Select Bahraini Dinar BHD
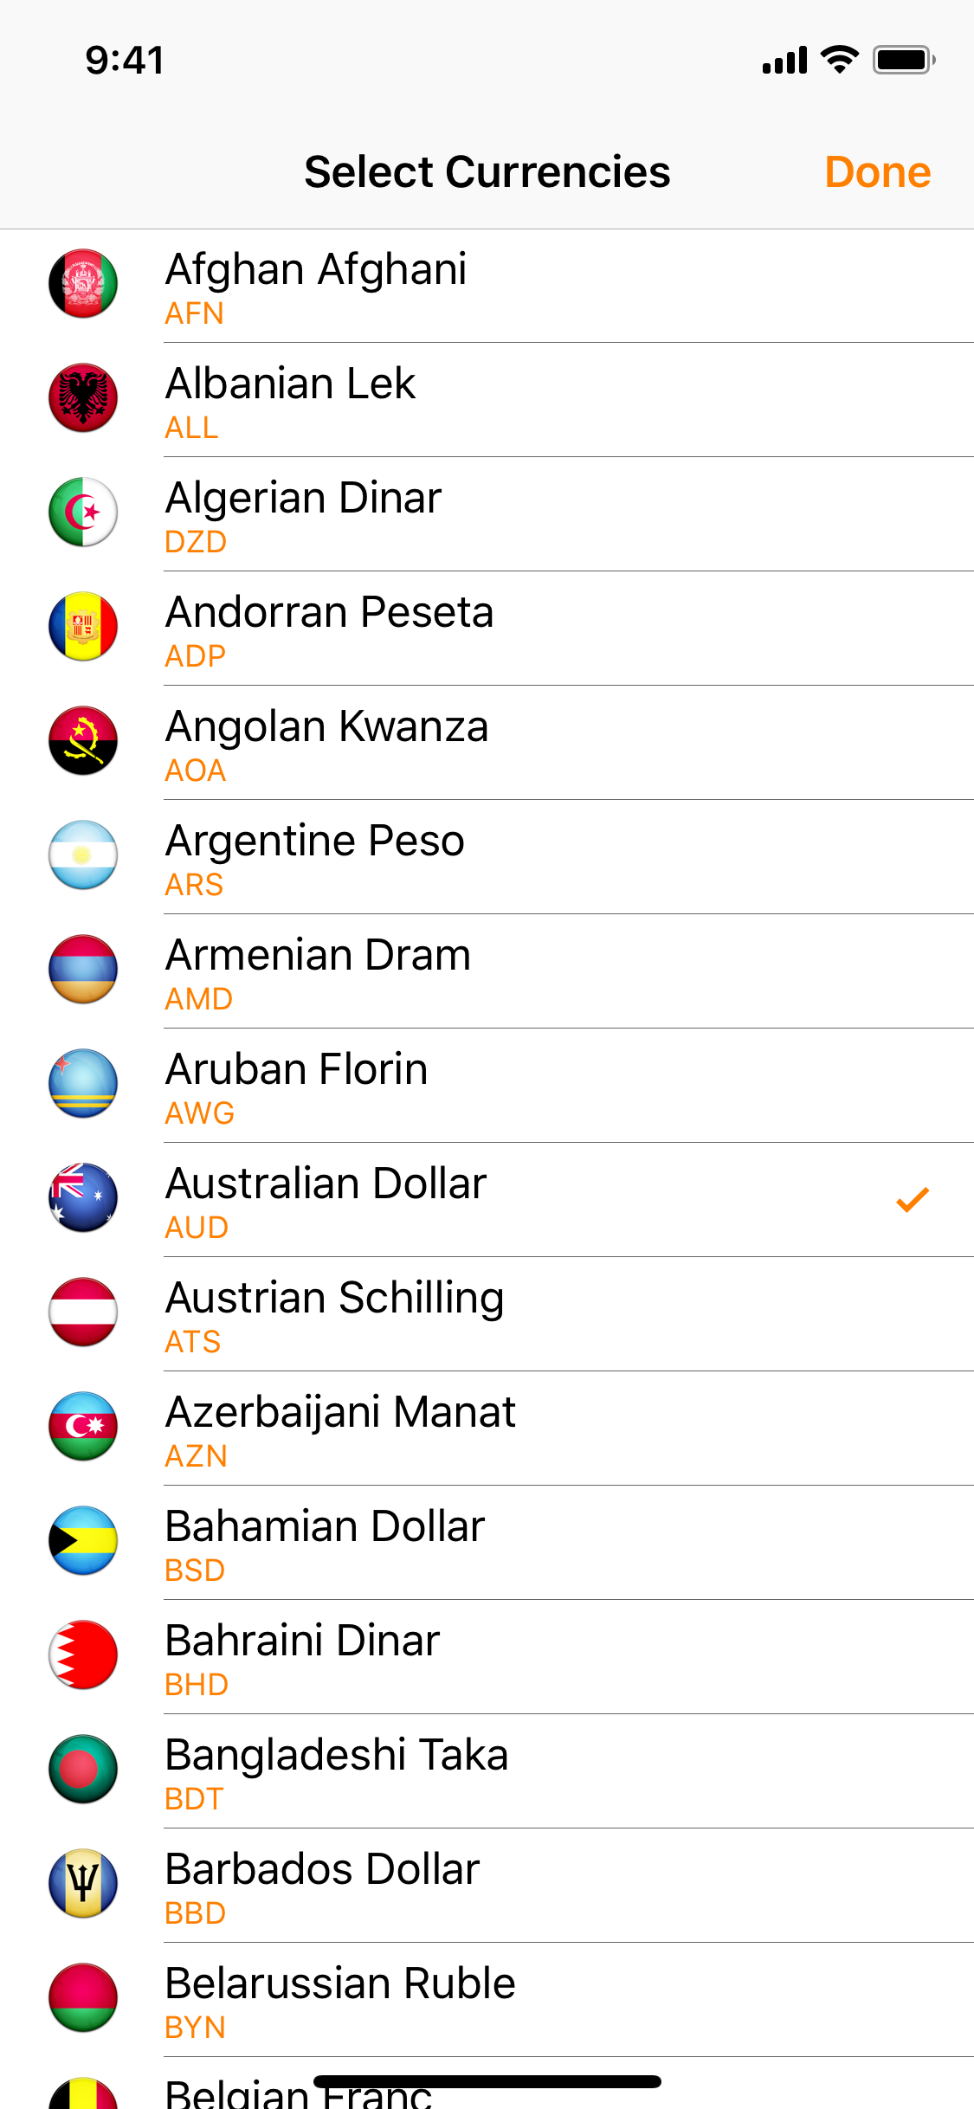This screenshot has height=2109, width=974. click(x=487, y=1657)
